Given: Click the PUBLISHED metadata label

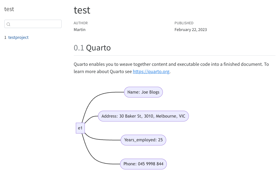Looking at the screenshot, I should click(x=184, y=23).
